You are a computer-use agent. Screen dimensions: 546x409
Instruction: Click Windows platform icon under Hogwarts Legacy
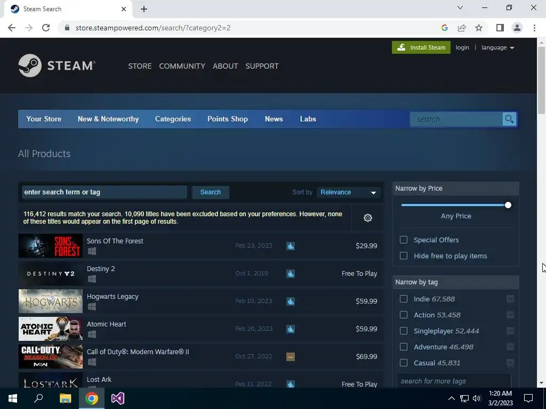pos(92,306)
